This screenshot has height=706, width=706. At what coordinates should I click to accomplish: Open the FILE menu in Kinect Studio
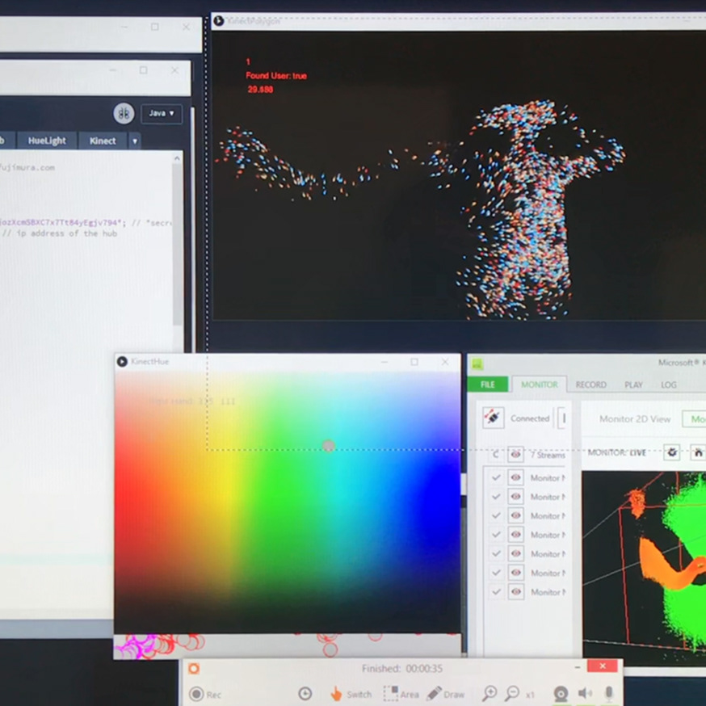coord(488,385)
